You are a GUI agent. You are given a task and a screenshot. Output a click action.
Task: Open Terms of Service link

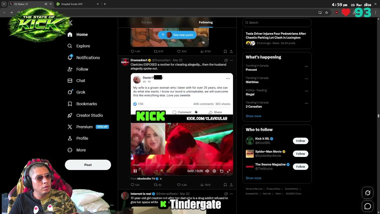[x=254, y=189]
